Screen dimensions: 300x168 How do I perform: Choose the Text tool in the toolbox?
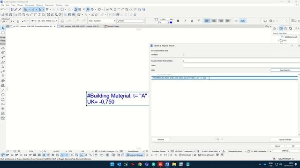3,67
